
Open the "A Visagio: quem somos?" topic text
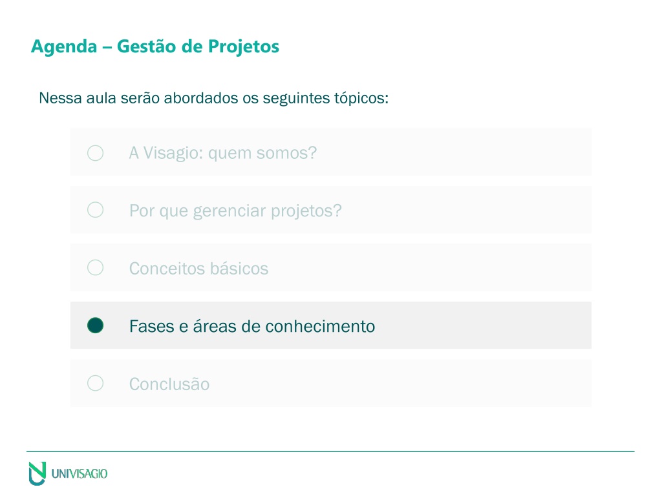[223, 152]
